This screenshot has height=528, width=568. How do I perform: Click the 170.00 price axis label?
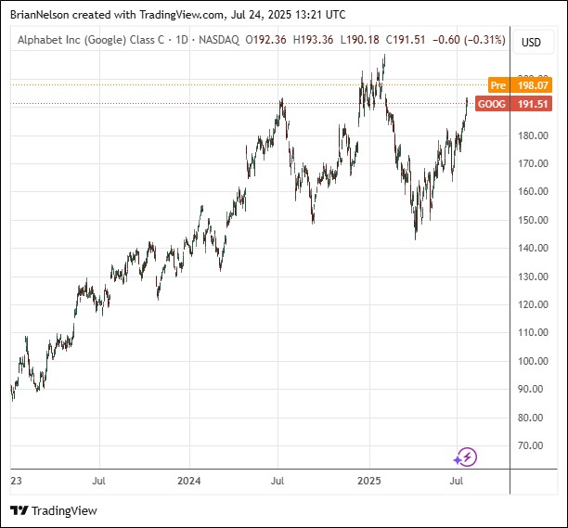(x=533, y=163)
